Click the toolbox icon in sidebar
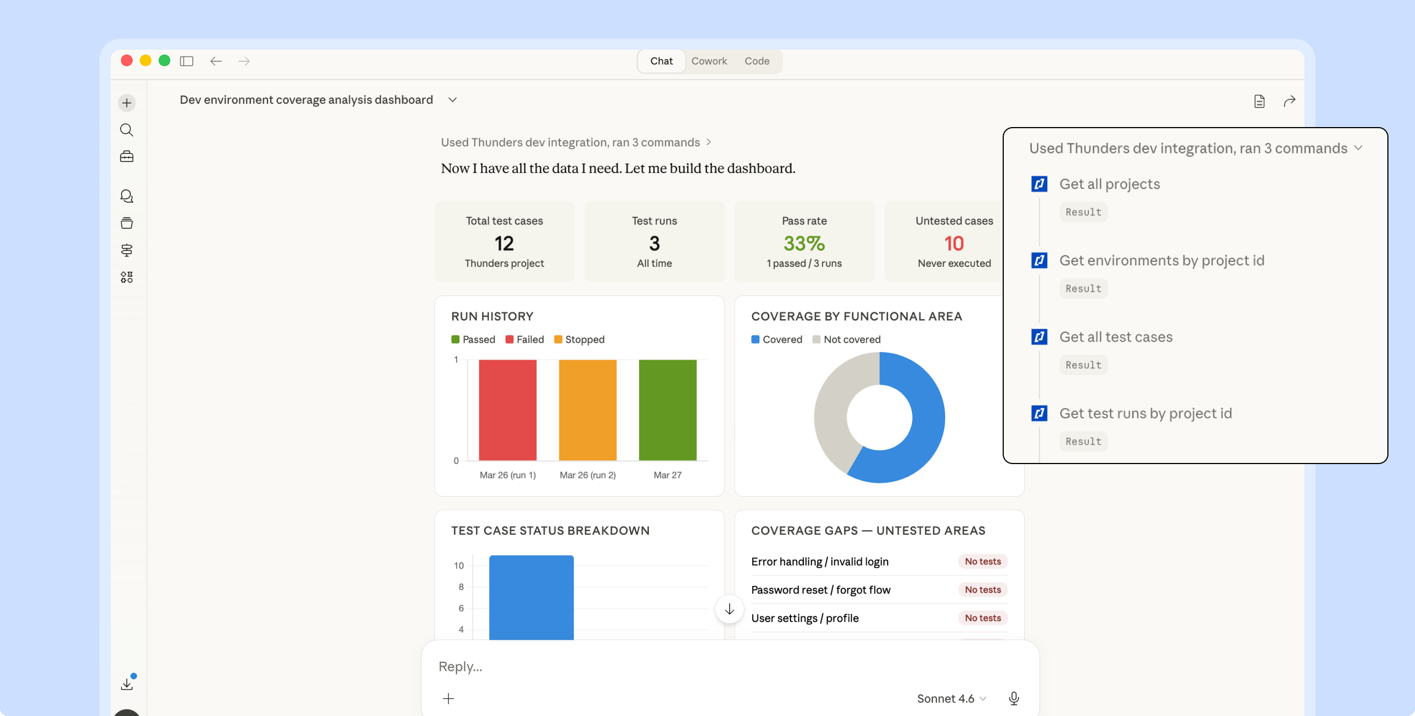 click(x=127, y=157)
